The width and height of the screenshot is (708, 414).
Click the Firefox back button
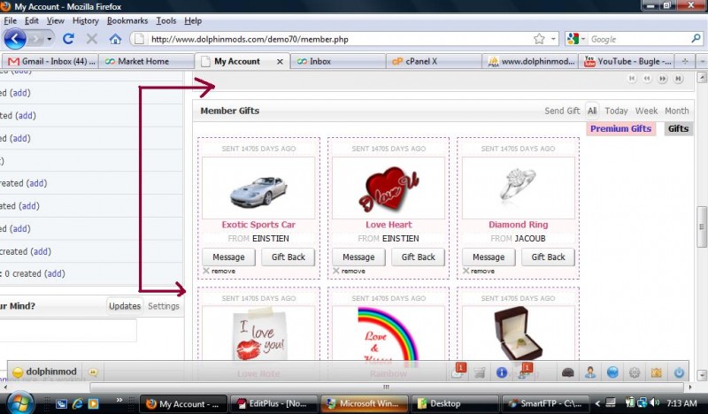[x=15, y=39]
